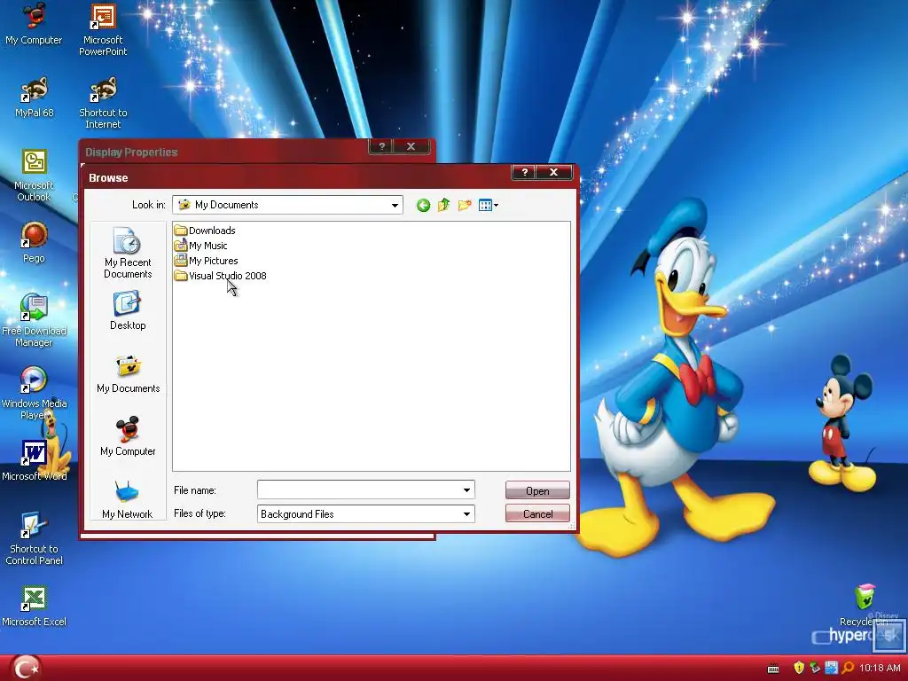Image resolution: width=908 pixels, height=681 pixels.
Task: Select the Microsoft Excel desktop shortcut
Action: (x=35, y=607)
